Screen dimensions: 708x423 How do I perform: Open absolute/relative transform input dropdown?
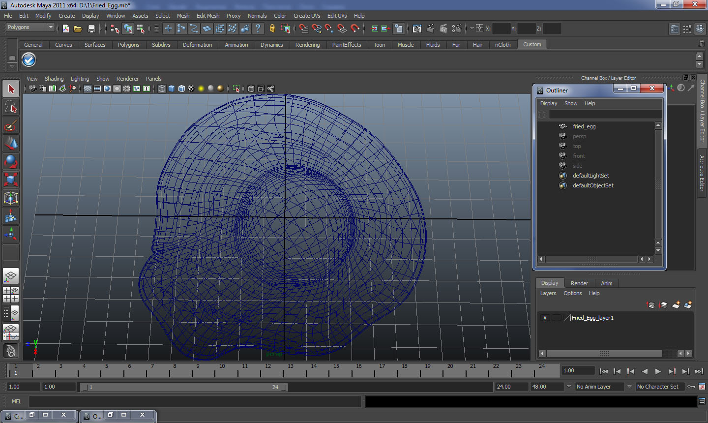coord(472,29)
